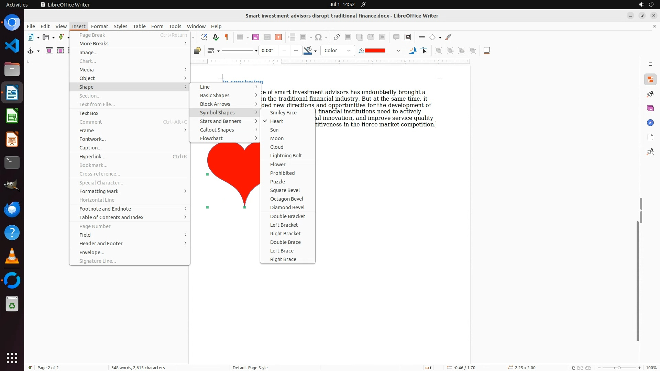
Task: Click the Rotate shape icon
Action: pyautogui.click(x=412, y=50)
